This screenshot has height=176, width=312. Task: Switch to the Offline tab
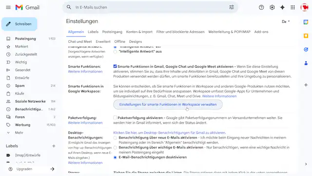(x=120, y=41)
